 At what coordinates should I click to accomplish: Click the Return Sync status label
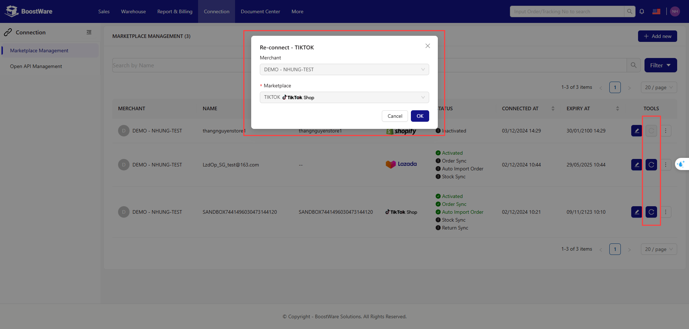455,228
